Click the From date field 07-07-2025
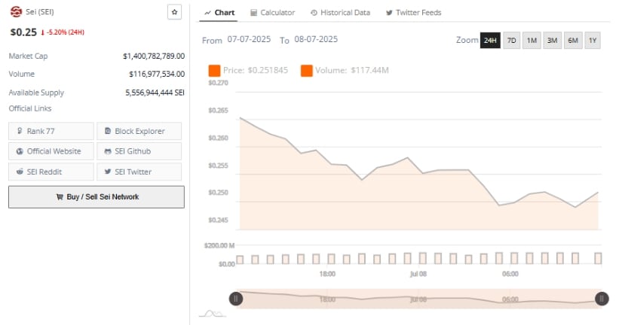 tap(249, 39)
